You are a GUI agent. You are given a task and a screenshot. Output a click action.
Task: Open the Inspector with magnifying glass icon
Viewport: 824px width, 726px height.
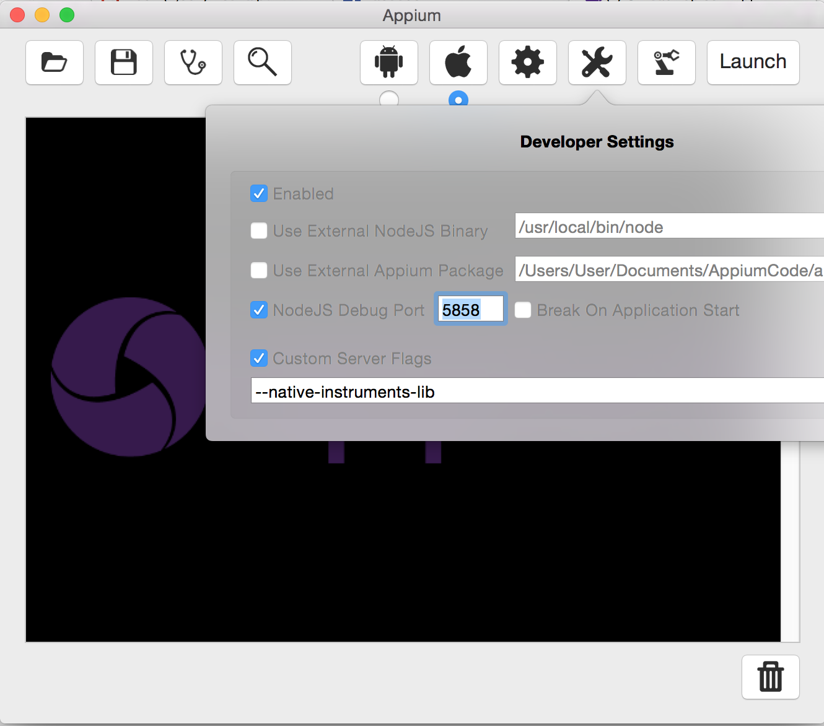[263, 63]
